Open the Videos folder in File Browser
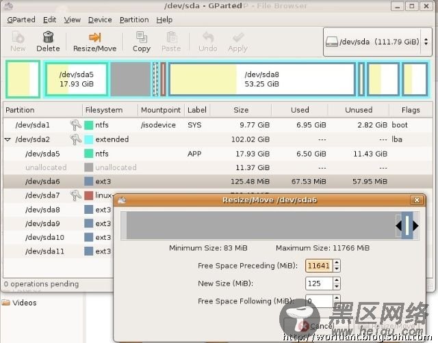 pos(19,303)
